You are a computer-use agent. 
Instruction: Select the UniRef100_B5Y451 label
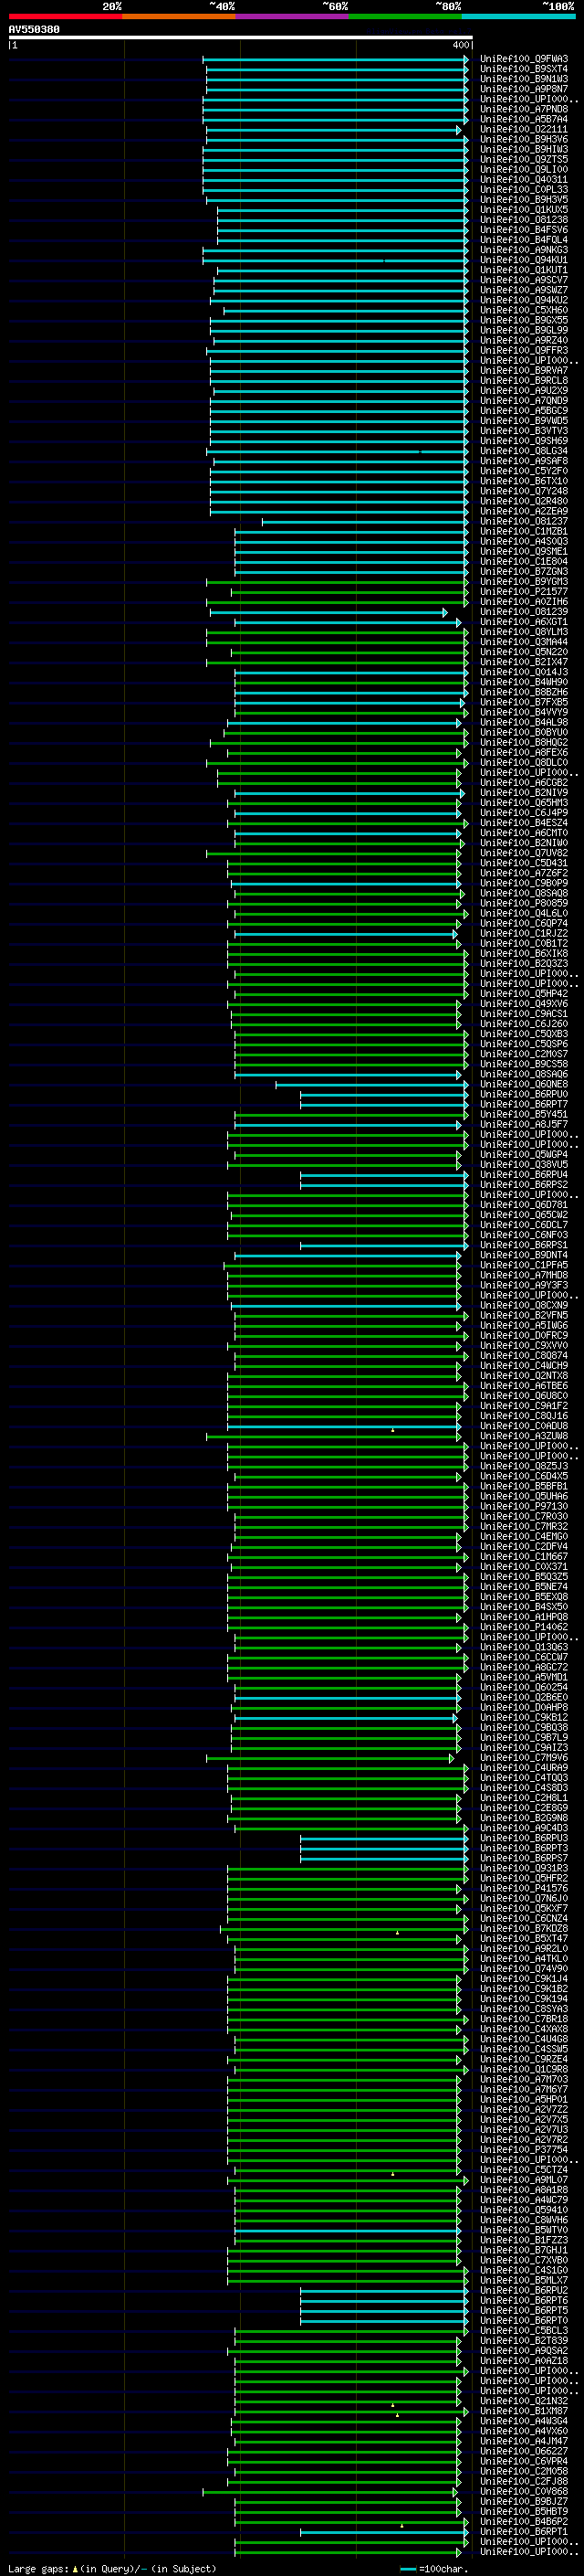coord(524,1114)
